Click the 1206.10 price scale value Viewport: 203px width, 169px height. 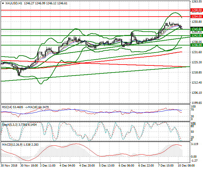[197, 92]
